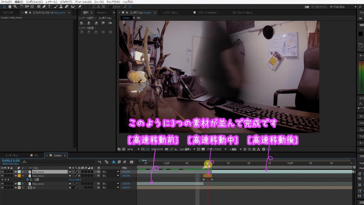Select the Clone Stamp tool
The width and height of the screenshot is (364, 205).
[x=61, y=6]
